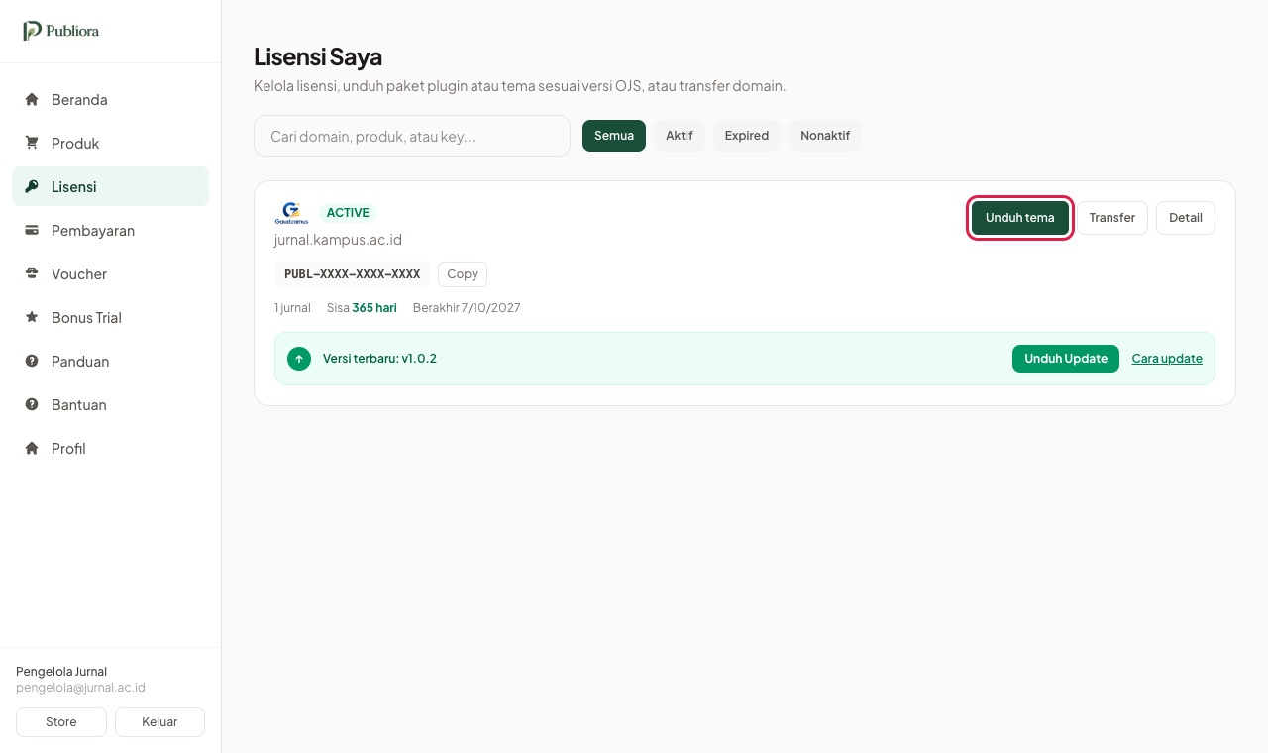Click the Pembayaran card icon
This screenshot has width=1268, height=753.
(x=32, y=230)
